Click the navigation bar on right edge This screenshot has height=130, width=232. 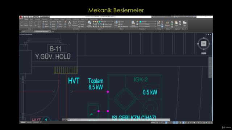(210, 67)
